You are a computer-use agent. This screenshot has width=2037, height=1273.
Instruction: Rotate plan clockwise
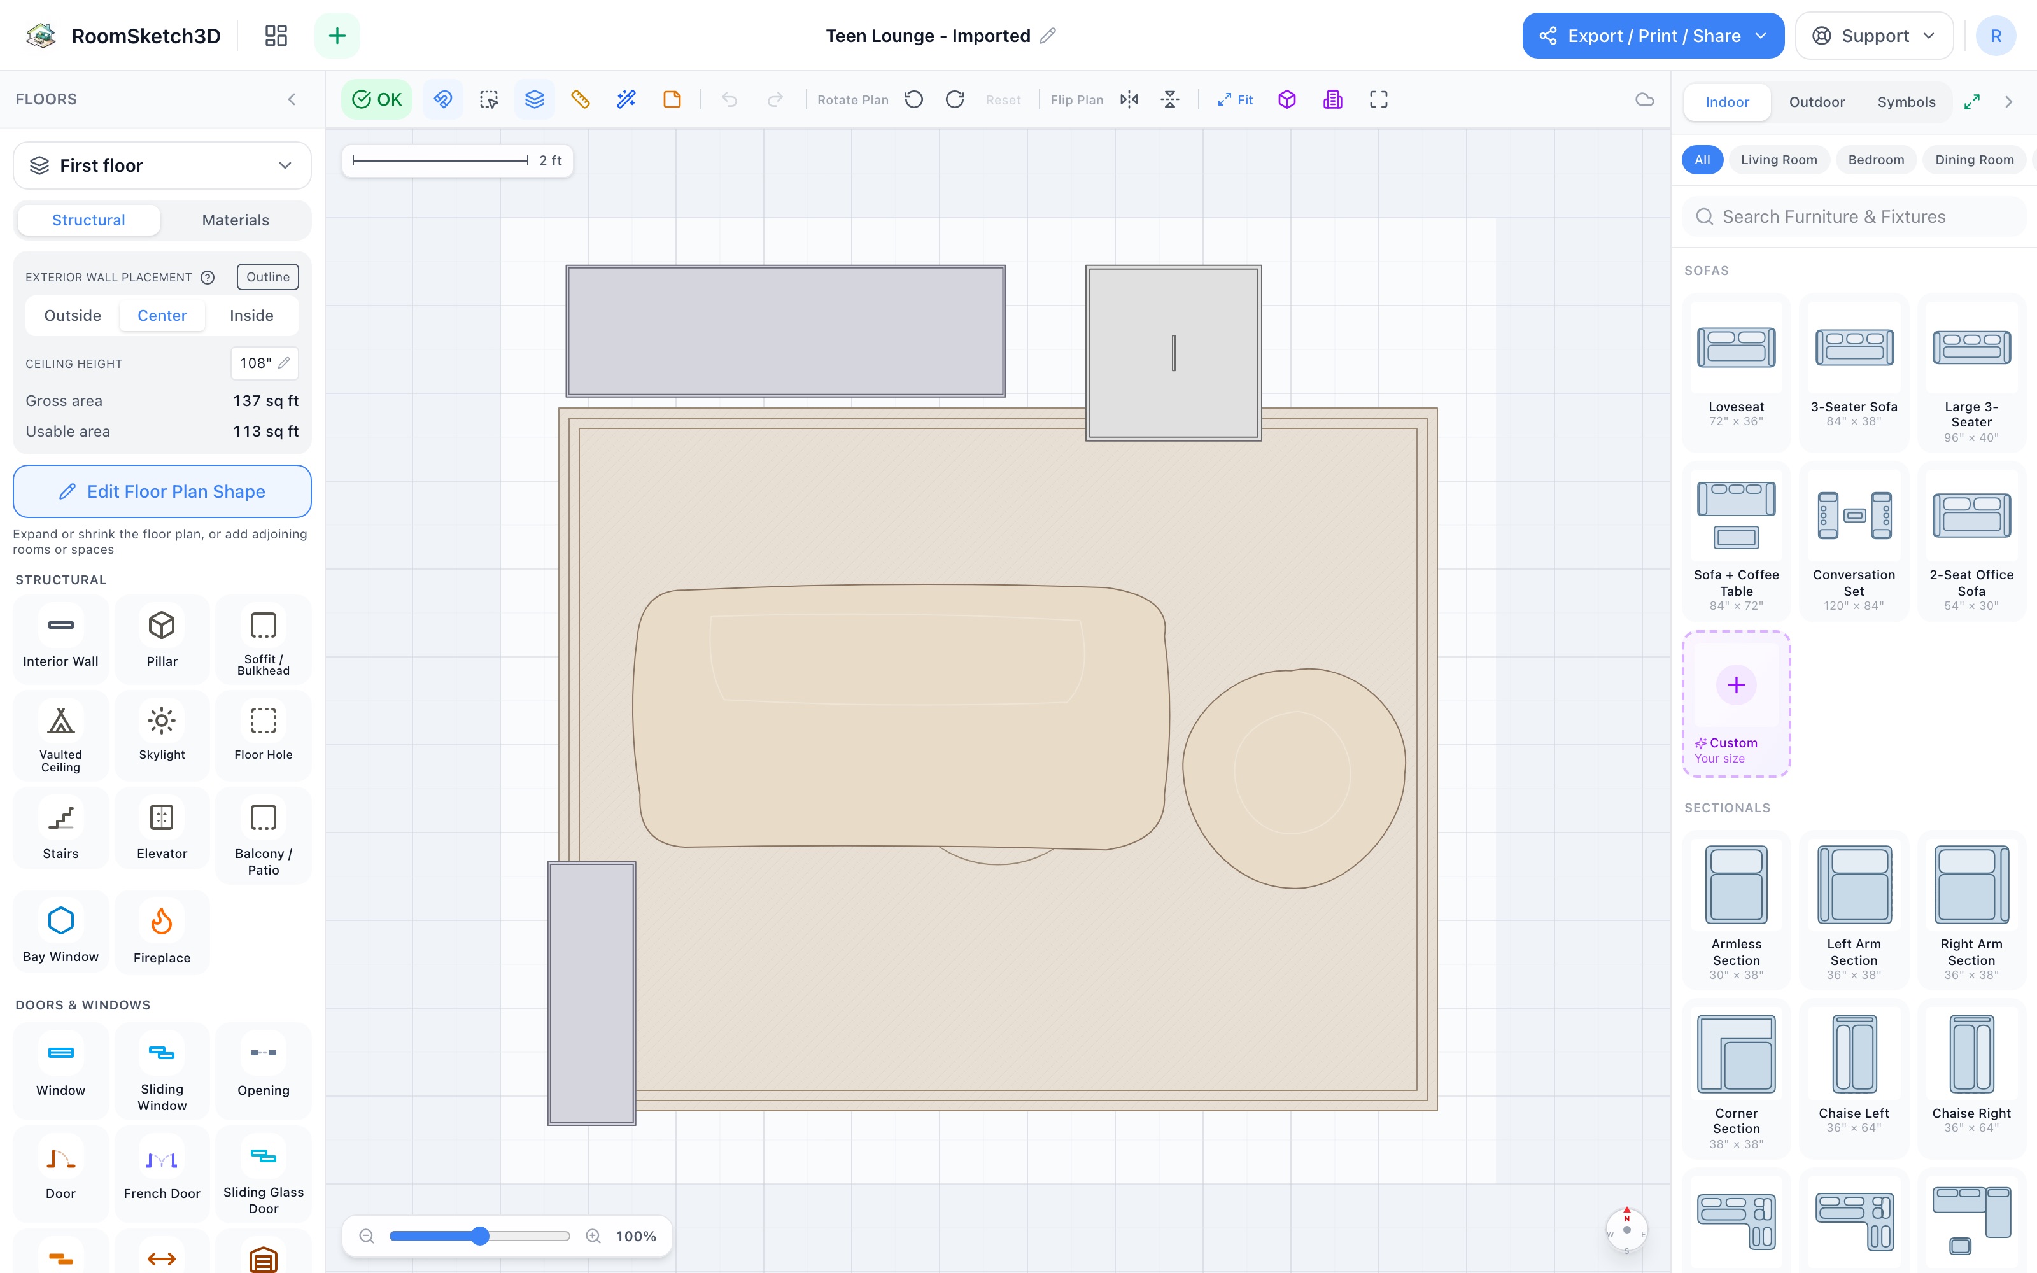click(x=955, y=99)
